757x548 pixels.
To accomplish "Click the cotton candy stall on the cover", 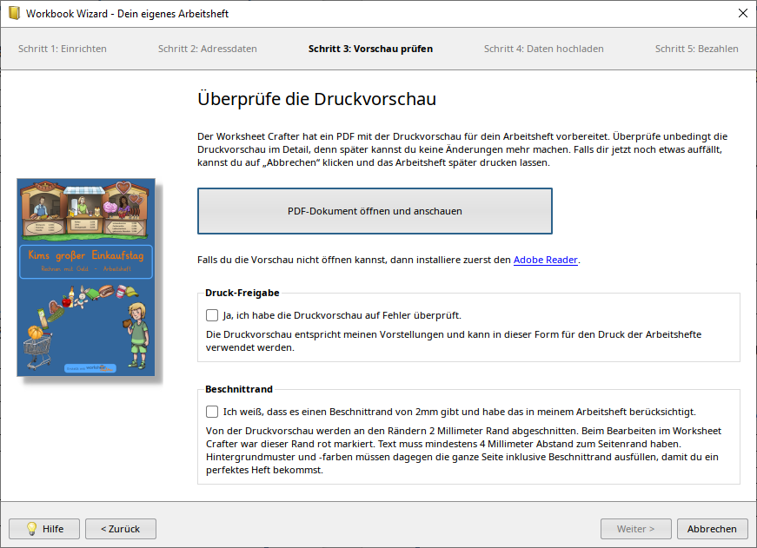I will click(122, 207).
